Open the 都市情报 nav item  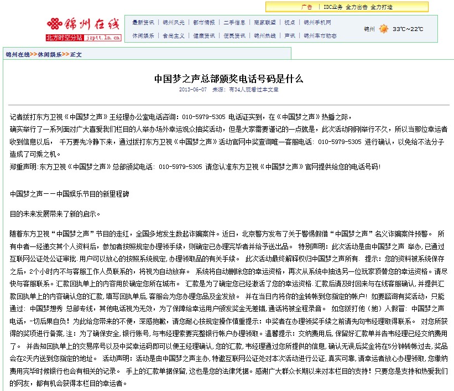pyautogui.click(x=204, y=23)
